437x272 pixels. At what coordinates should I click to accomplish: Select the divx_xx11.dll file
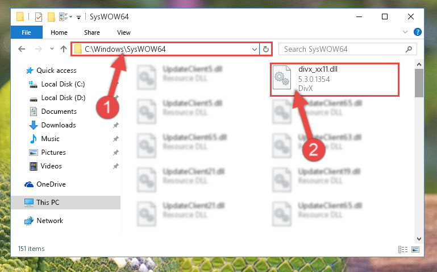pyautogui.click(x=335, y=80)
